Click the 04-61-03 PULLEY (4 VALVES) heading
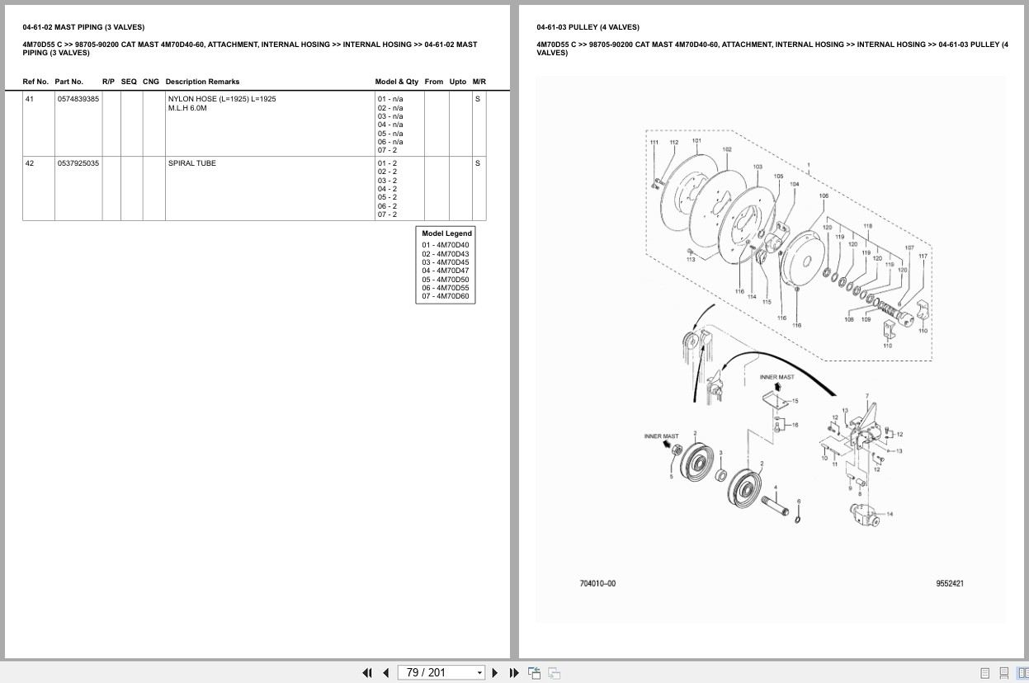 pyautogui.click(x=588, y=27)
